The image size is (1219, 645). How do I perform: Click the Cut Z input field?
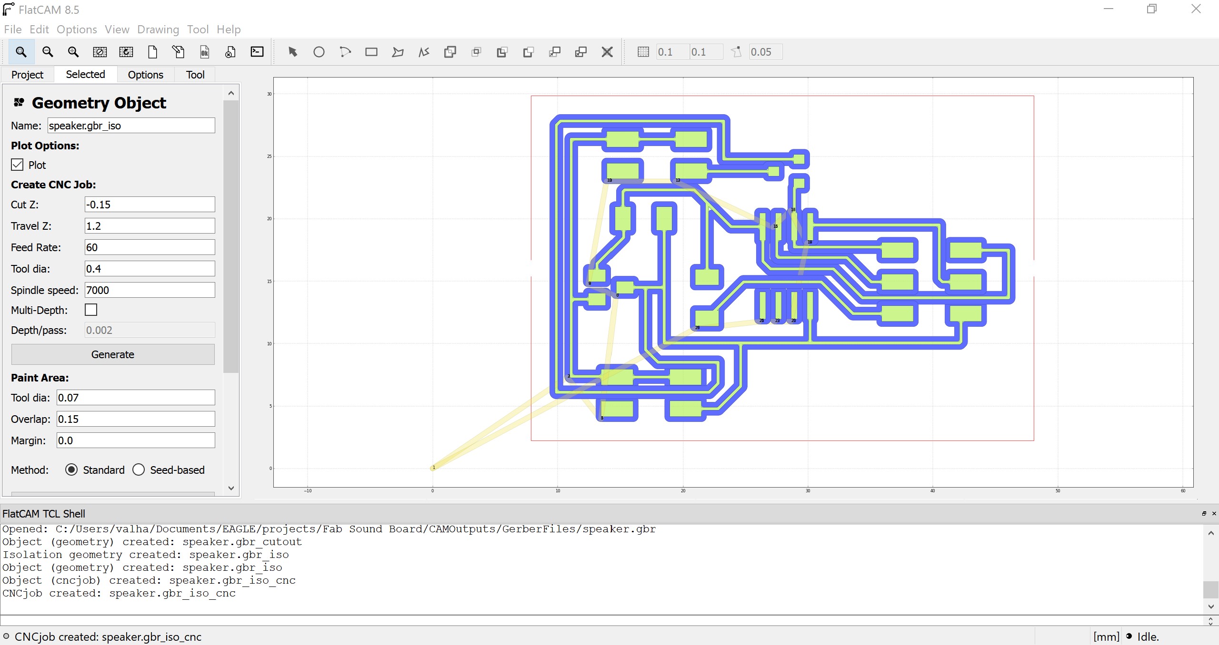pos(150,205)
